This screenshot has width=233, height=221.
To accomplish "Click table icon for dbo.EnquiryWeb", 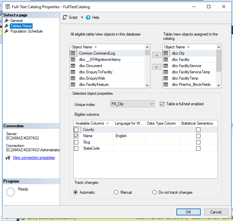I will point(73,78).
